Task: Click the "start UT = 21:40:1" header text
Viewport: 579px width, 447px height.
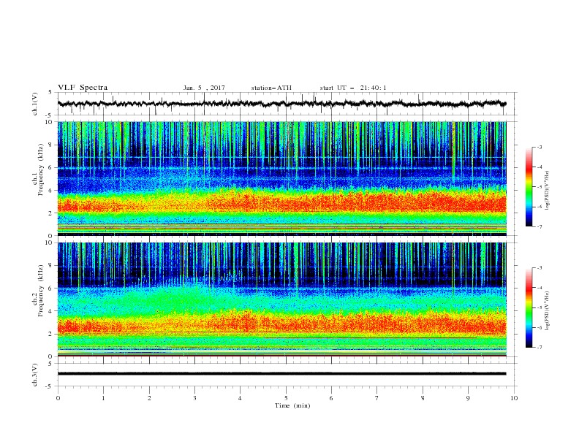Action: pos(353,88)
